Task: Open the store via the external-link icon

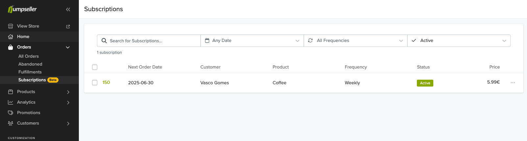Action: (68, 26)
